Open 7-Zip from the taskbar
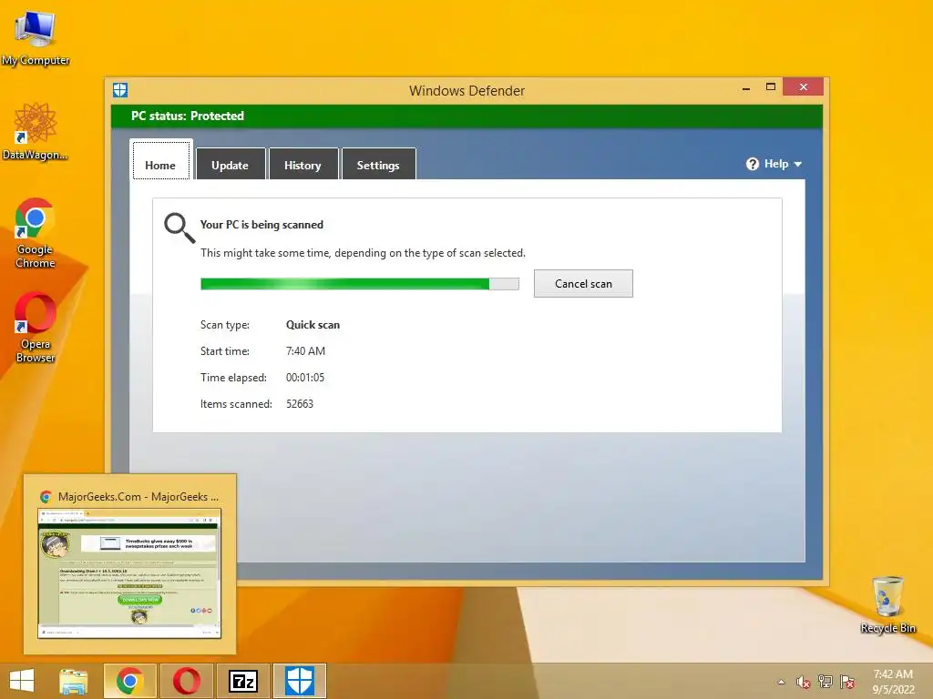 click(243, 681)
